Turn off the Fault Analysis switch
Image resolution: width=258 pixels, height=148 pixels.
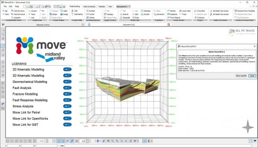point(67,87)
